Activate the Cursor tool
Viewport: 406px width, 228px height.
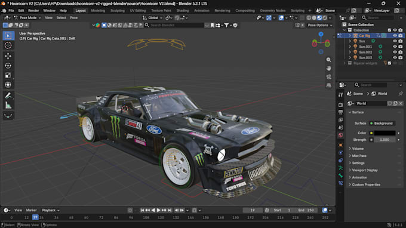(8, 45)
